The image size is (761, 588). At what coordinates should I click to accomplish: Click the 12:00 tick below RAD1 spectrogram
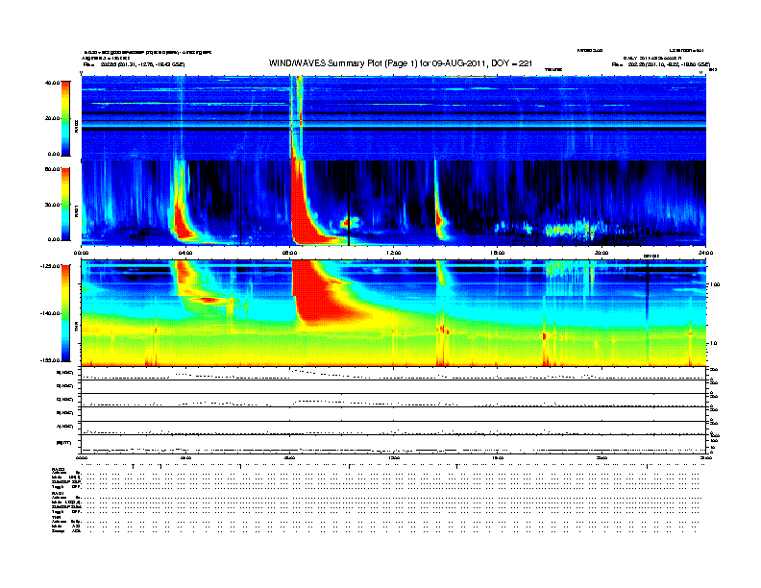394,253
